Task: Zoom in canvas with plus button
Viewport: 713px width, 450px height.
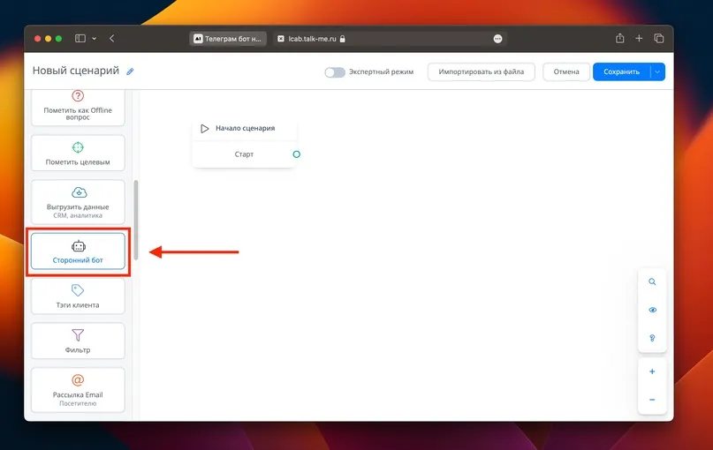Action: click(652, 371)
